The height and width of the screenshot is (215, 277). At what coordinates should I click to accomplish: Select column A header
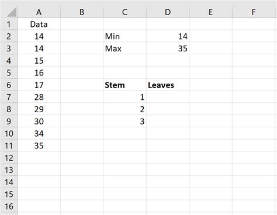coord(39,12)
